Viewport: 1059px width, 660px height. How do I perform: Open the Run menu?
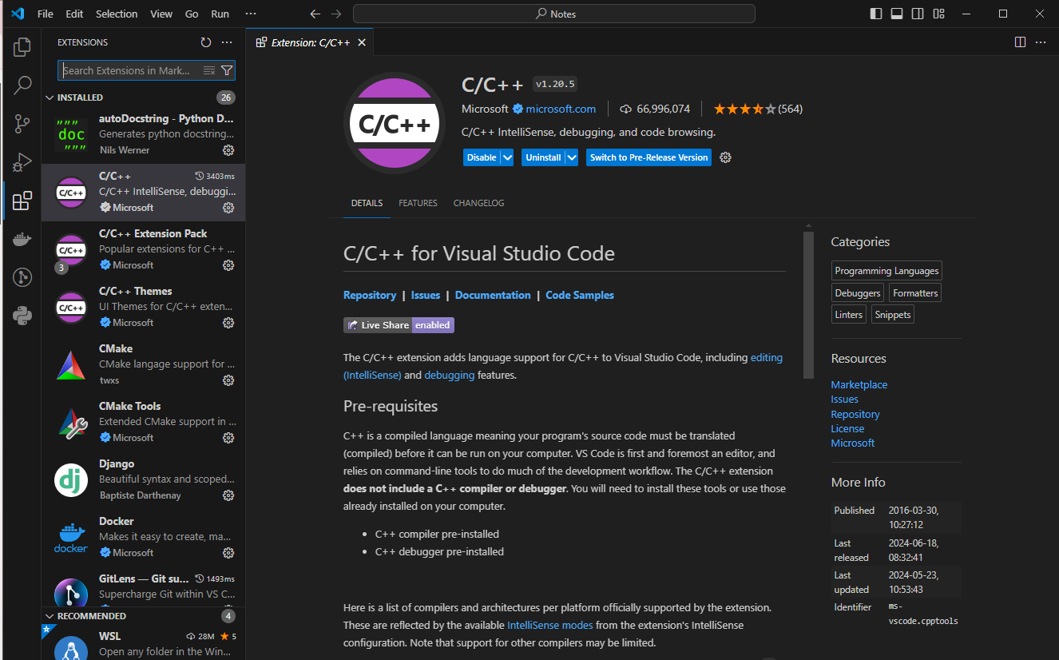tap(220, 14)
